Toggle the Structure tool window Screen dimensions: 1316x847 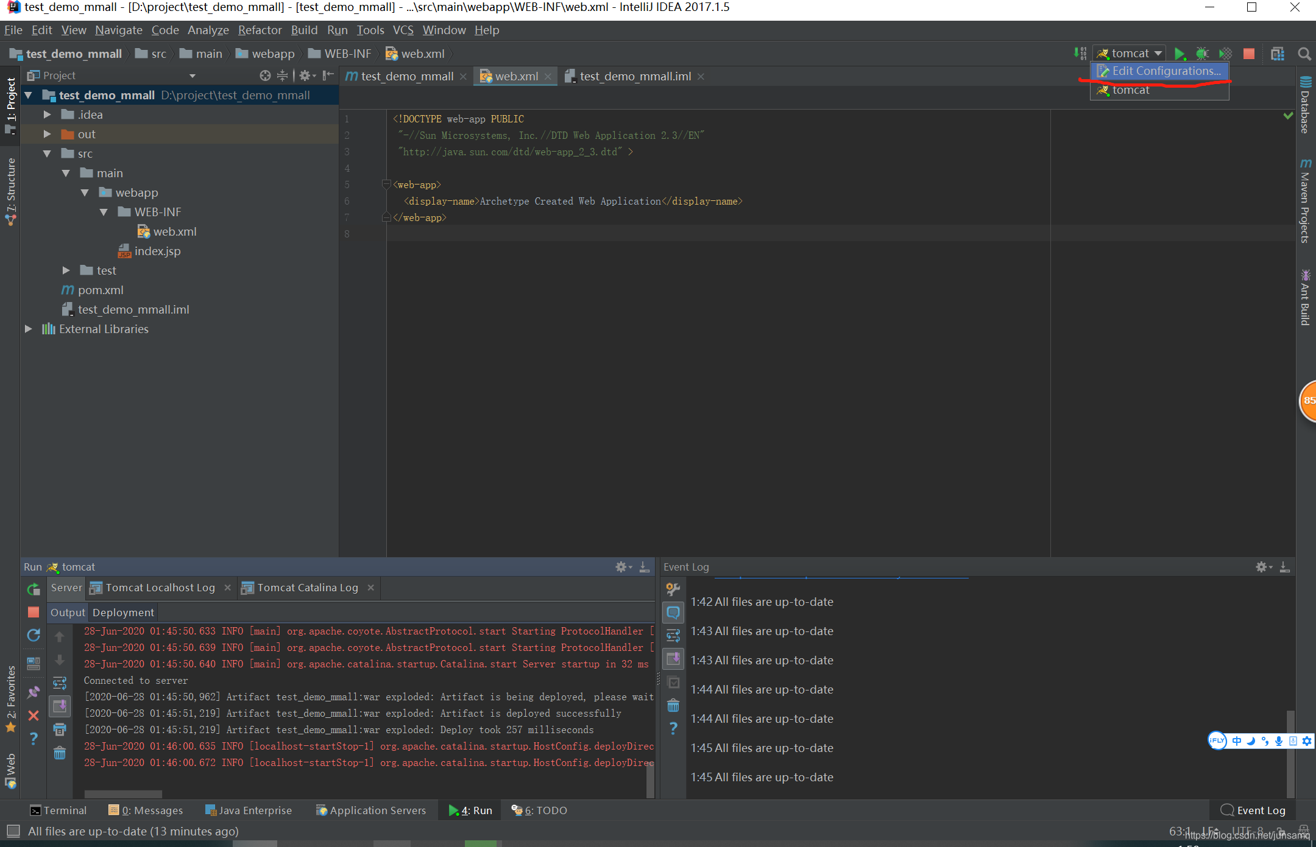[10, 191]
